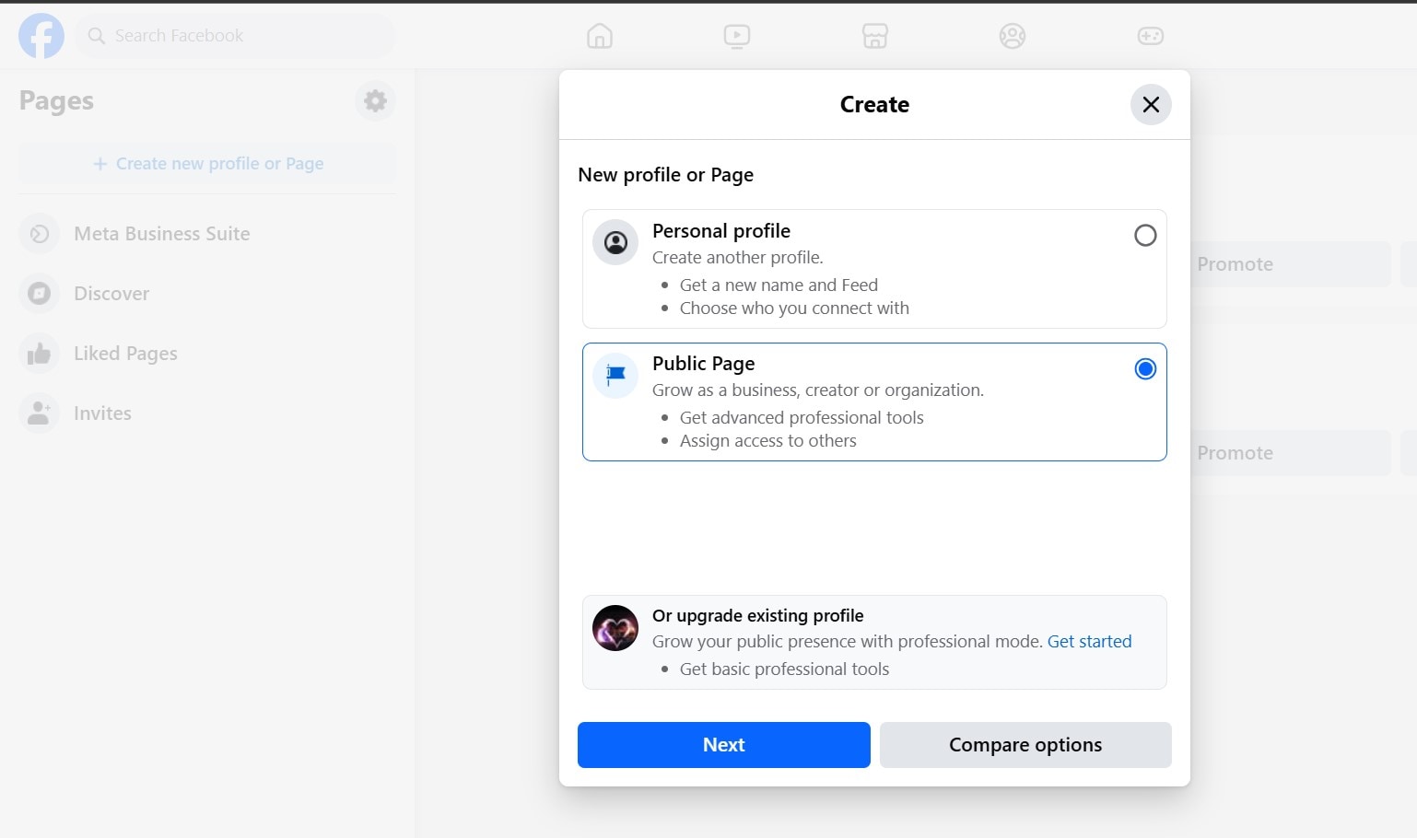This screenshot has height=838, width=1417.
Task: Click 'Get basic professional tools' bullet
Action: click(784, 669)
